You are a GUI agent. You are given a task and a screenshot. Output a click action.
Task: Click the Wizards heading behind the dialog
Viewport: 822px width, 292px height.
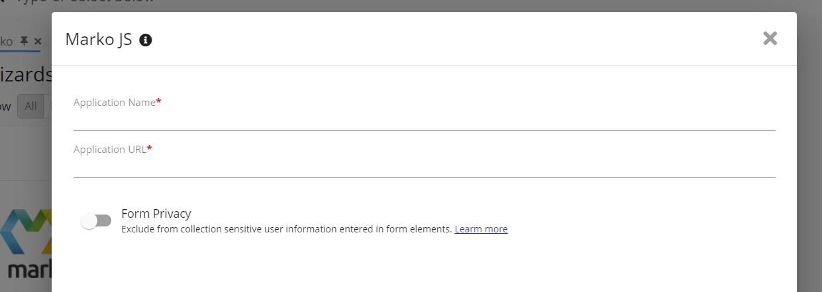coord(26,74)
